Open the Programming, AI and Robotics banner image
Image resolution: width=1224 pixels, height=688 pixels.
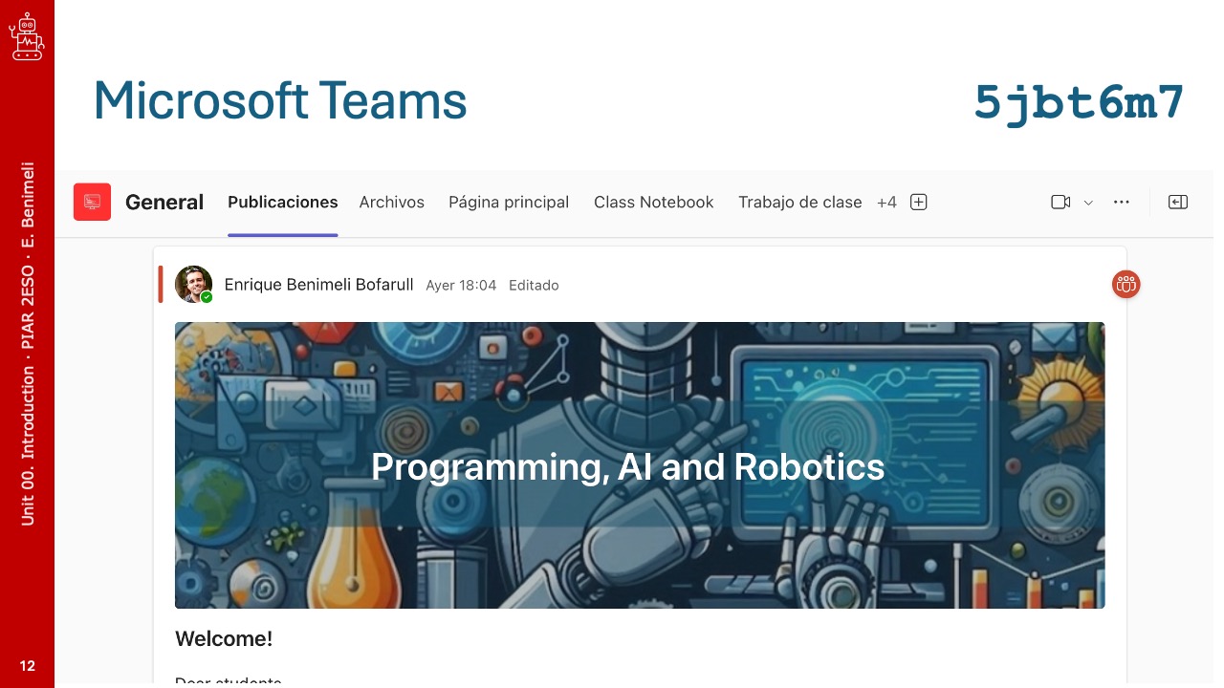(x=639, y=465)
